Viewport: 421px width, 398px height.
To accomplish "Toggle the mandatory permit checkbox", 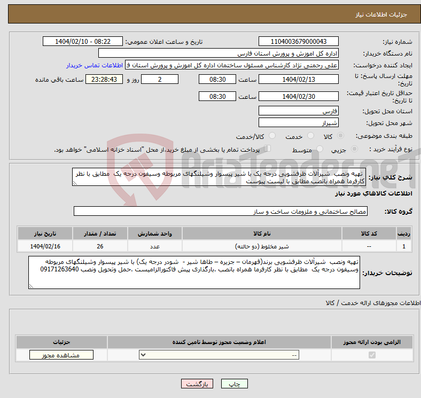I will point(372,355).
